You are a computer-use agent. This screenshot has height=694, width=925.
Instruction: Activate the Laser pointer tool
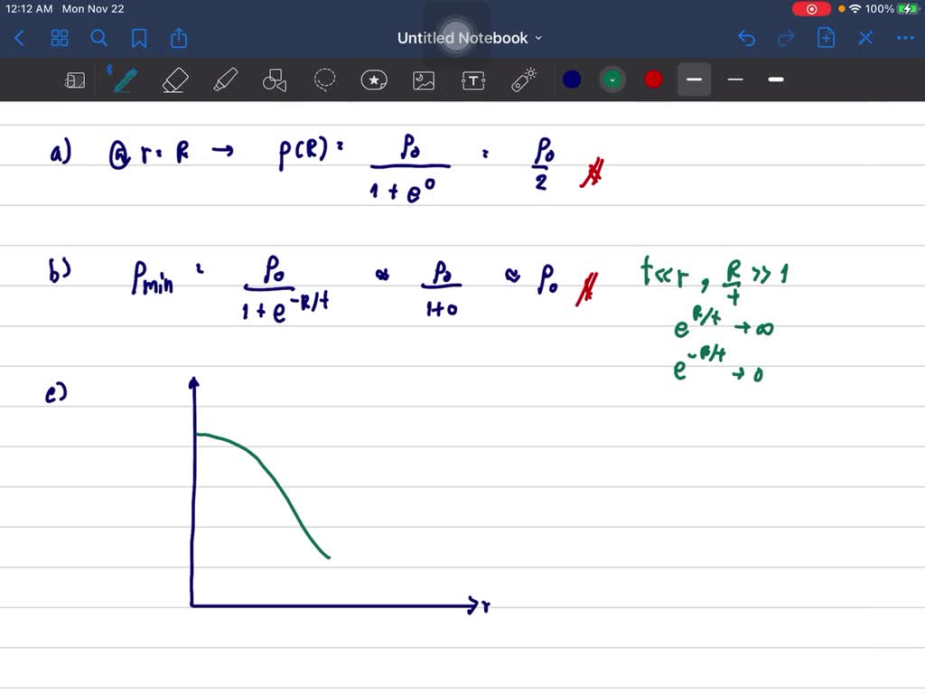(x=524, y=80)
